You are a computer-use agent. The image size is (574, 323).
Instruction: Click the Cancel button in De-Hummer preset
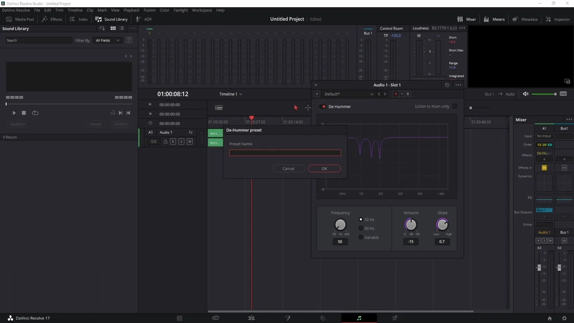click(288, 168)
